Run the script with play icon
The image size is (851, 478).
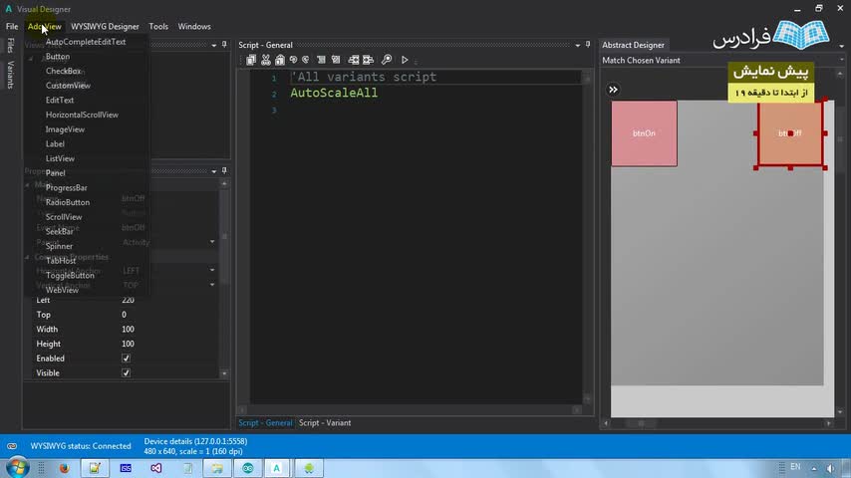(405, 60)
